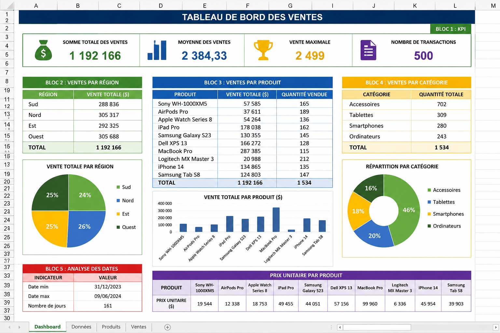Click the Accessoires legend swatch
The width and height of the screenshot is (500, 333).
point(429,190)
